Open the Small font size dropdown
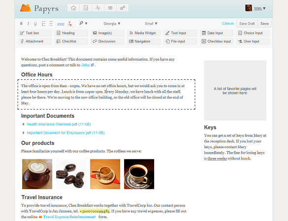 click(x=151, y=24)
